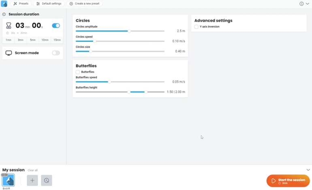Image resolution: width=312 pixels, height=190 pixels.
Task: Click the hourglass timer icon
Action: pos(9,26)
